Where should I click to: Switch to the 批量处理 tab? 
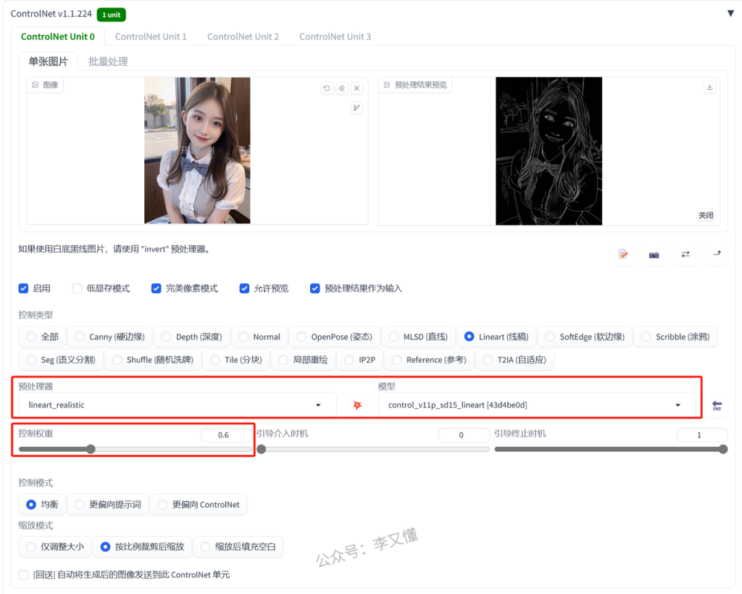[108, 62]
